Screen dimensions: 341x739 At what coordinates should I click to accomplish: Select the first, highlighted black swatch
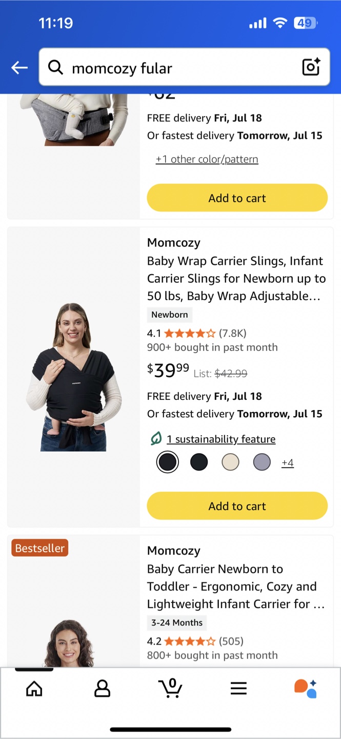pyautogui.click(x=167, y=462)
